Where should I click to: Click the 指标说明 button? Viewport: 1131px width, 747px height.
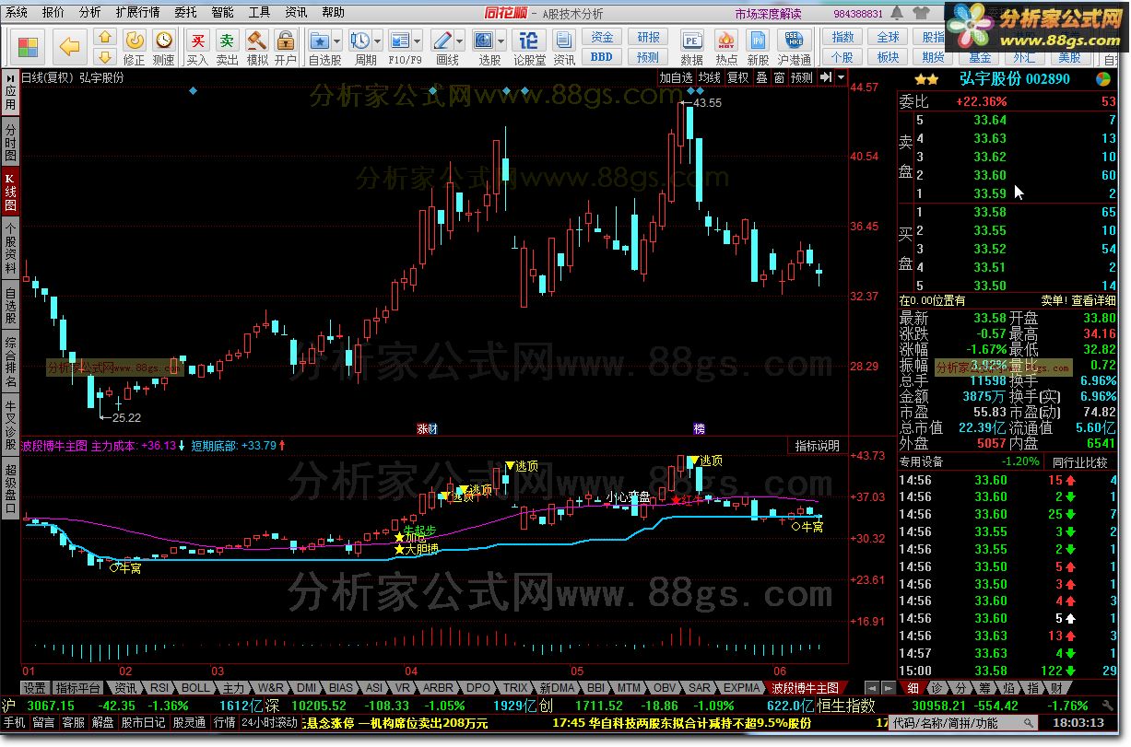click(818, 446)
